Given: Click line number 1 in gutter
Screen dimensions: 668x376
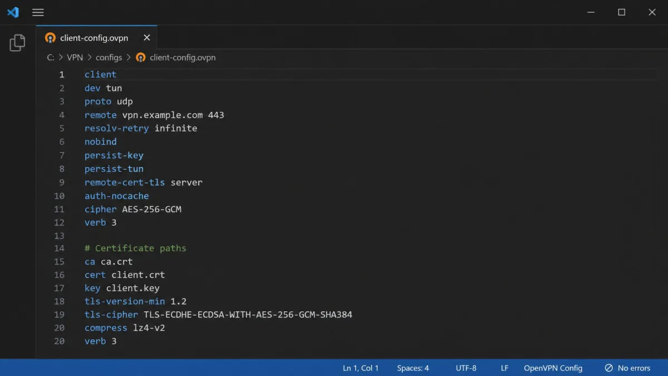Looking at the screenshot, I should coord(62,75).
